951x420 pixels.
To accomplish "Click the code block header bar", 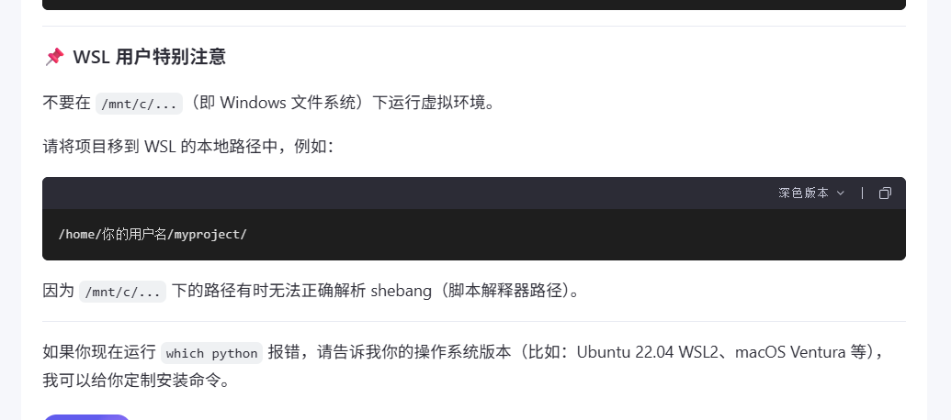I will 474,193.
